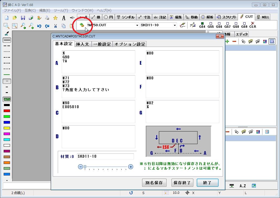Check the G56 work offset box
This screenshot has height=198, width=280.
219,23
